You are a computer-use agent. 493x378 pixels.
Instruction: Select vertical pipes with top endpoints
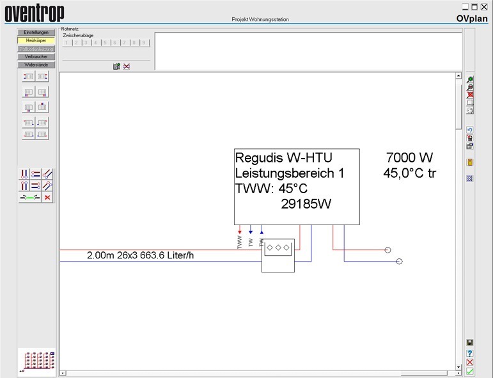click(x=24, y=185)
